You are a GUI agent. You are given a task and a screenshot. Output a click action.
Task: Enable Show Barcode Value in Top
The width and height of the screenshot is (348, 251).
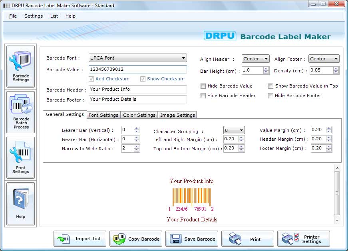pos(270,86)
